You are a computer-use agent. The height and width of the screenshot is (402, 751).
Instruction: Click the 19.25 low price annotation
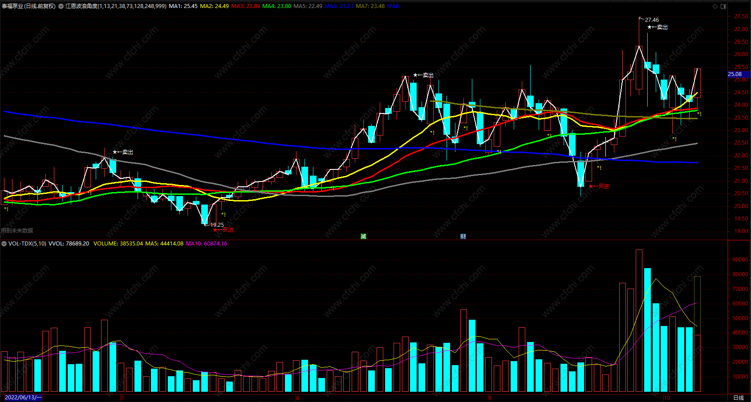[217, 225]
